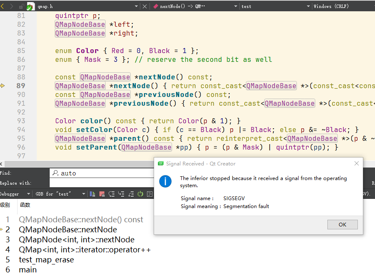Click the Replace with input field

(x=102, y=183)
